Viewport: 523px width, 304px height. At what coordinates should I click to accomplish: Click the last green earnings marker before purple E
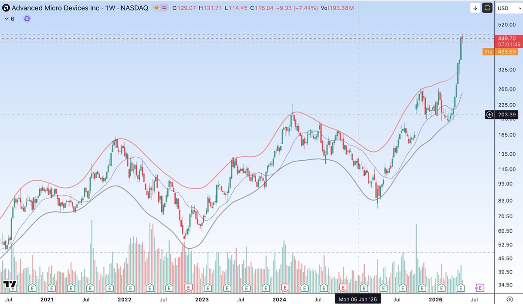[x=461, y=287]
